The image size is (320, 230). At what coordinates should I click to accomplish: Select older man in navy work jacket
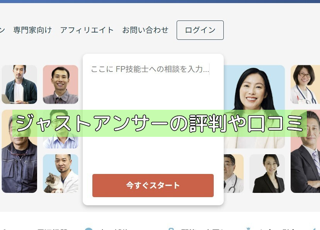[19, 151]
